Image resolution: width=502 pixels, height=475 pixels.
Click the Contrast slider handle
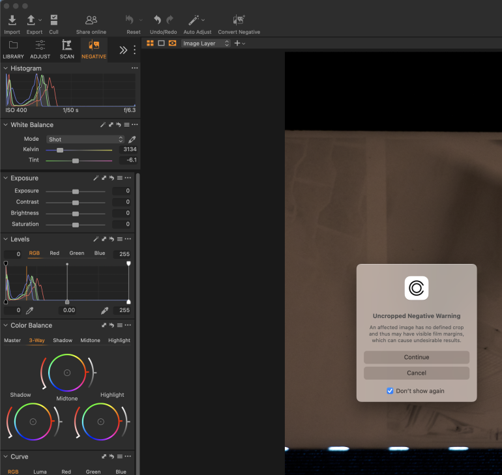[x=76, y=203]
